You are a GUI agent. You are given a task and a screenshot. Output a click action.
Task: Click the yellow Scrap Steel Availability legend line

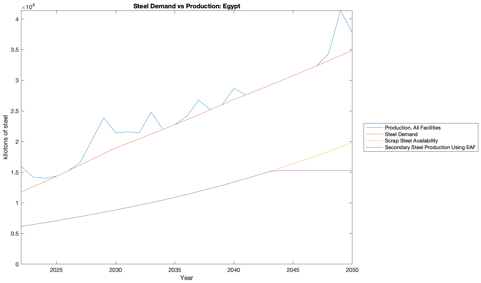pos(374,141)
